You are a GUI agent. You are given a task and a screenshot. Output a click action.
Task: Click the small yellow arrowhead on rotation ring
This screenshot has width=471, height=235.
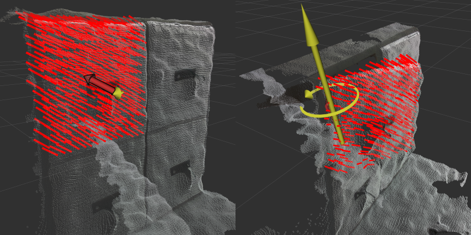point(309,95)
